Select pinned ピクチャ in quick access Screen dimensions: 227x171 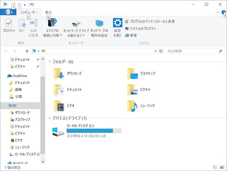18,66
